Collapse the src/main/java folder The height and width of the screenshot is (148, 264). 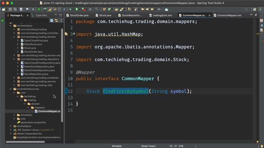pos(11,25)
